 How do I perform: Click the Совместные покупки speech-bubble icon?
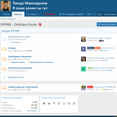[5, 69]
